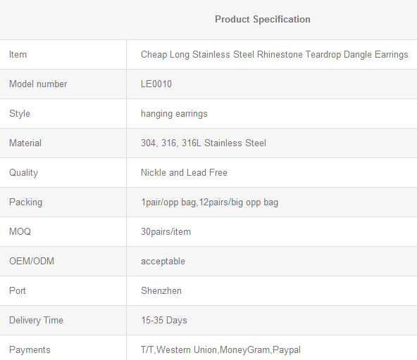Select the Material row label
Image resolution: width=417 pixels, height=360 pixels.
(x=25, y=143)
